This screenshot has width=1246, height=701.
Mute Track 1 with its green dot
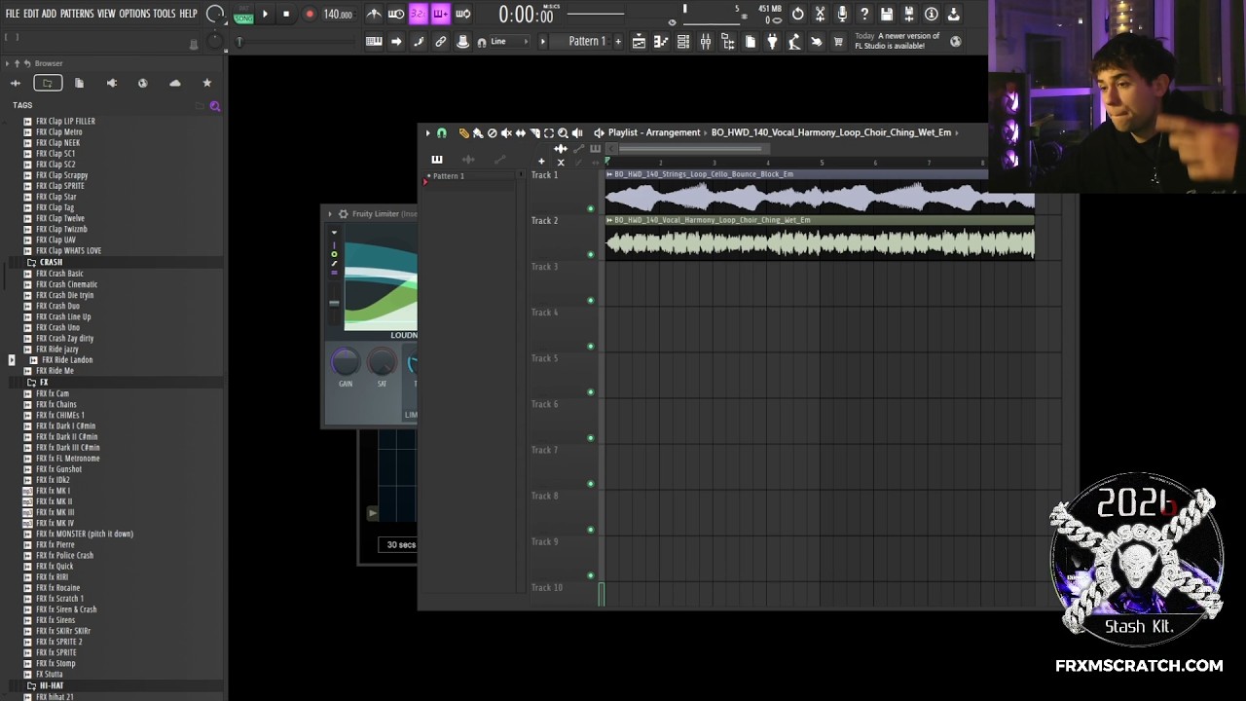[x=590, y=208]
